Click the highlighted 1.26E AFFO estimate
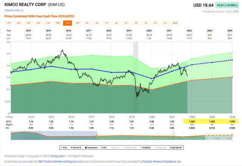The width and height of the screenshot is (242, 166). point(192,121)
